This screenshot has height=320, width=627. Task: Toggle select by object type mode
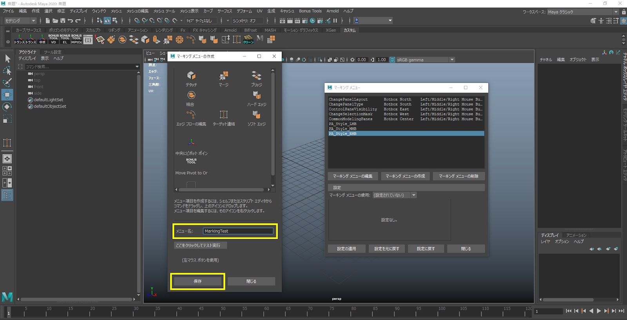(107, 21)
